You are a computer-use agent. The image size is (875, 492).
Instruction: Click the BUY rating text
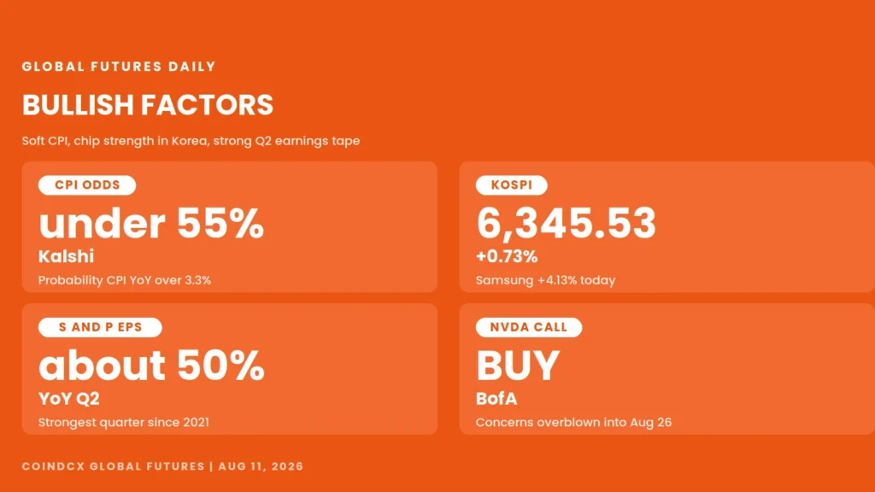517,366
